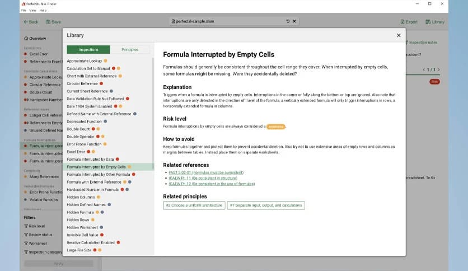This screenshot has width=468, height=271.
Task: Click the Back arrow button
Action: pyautogui.click(x=31, y=22)
